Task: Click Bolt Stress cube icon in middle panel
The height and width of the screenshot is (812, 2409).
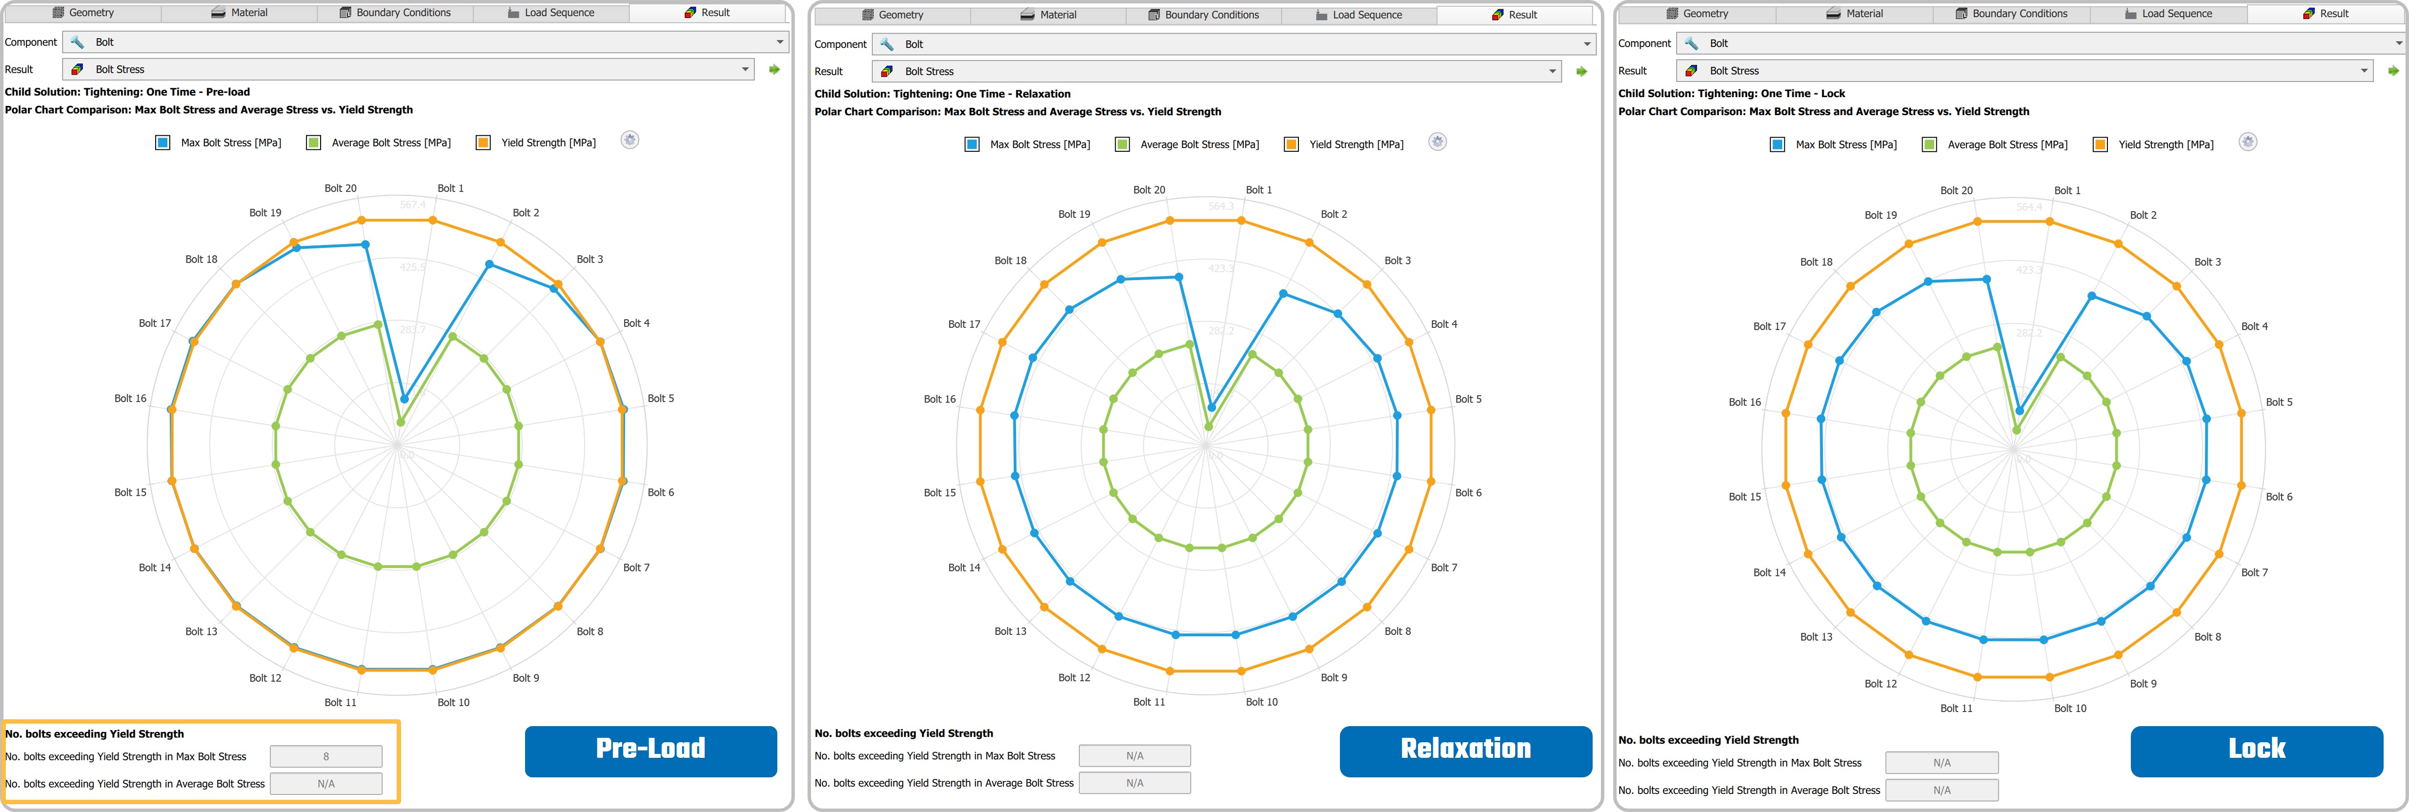Action: coord(887,71)
